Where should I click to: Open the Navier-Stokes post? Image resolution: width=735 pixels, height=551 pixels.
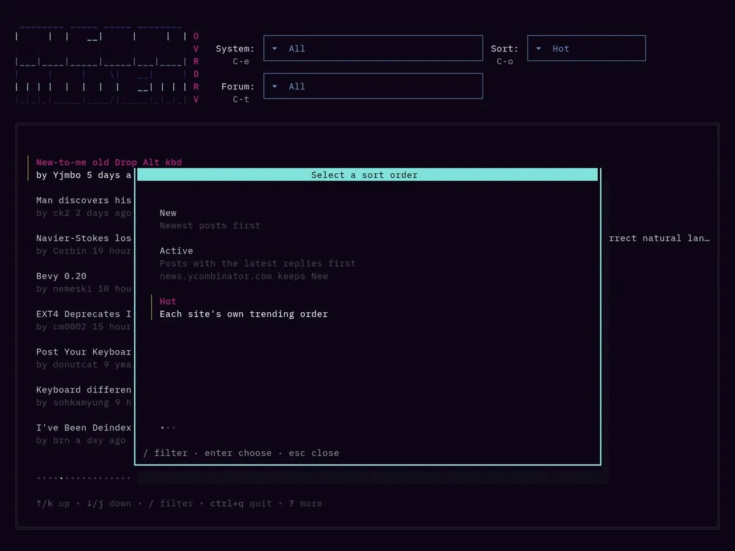[x=83, y=238]
